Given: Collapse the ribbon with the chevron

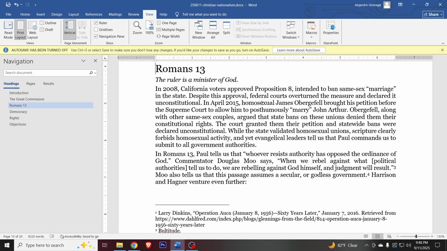Looking at the screenshot, I should pos(443,43).
